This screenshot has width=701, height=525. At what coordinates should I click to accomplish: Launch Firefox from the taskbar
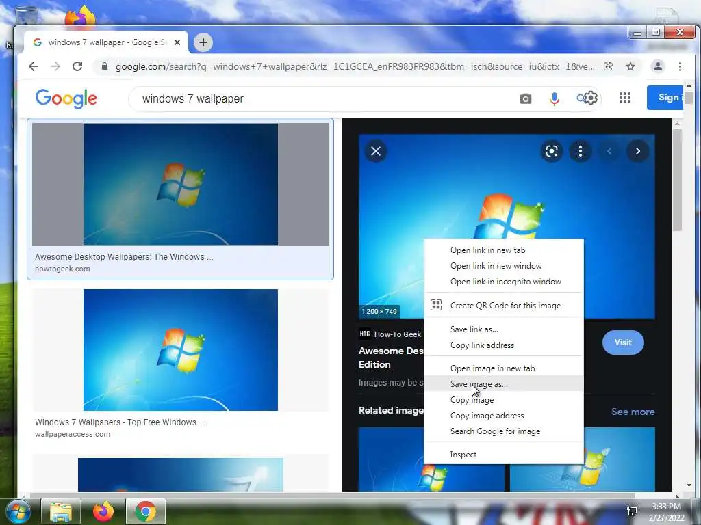[x=103, y=511]
